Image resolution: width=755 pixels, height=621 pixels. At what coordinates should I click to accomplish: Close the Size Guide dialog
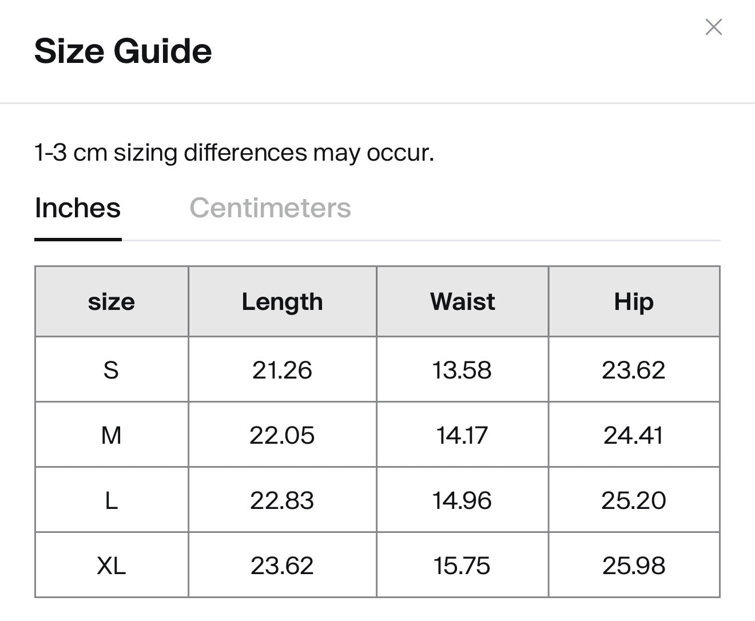[x=713, y=27]
